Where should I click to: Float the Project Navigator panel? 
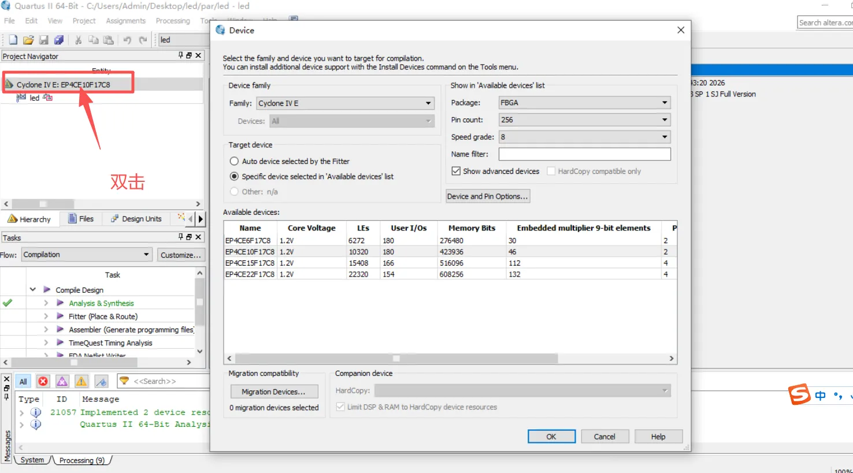[x=189, y=55]
